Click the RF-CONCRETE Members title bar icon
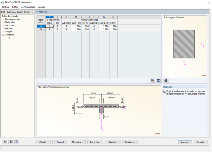 click(x=2, y=3)
